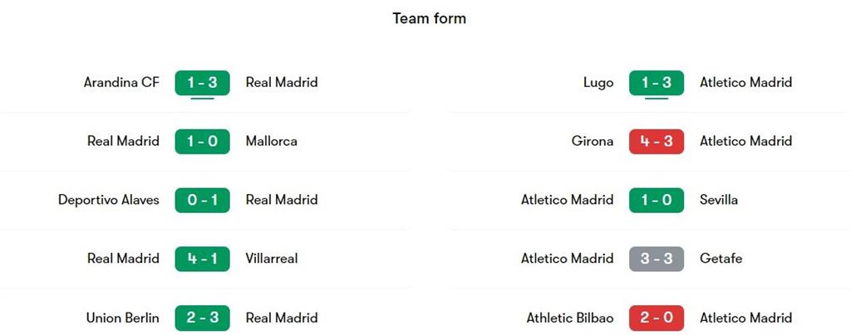Select the Atletico Madrid 1-0 Sevilla score
This screenshot has height=335, width=851.
(x=657, y=200)
